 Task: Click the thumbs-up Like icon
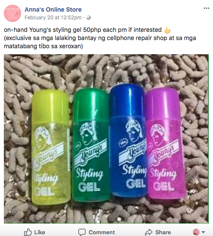(28, 232)
